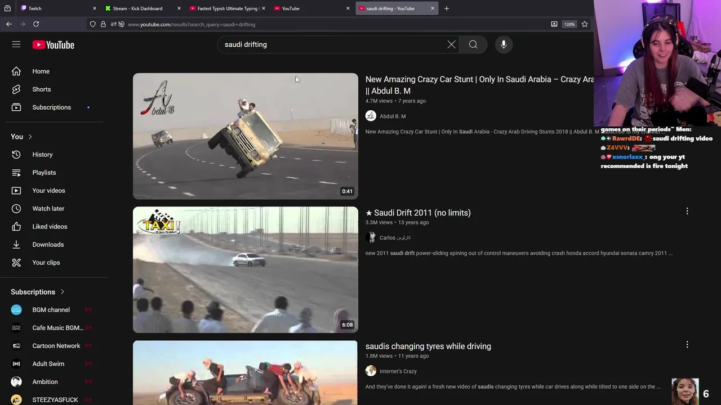Expand the Subscriptions section heading chevron
721x405 pixels.
coord(62,292)
